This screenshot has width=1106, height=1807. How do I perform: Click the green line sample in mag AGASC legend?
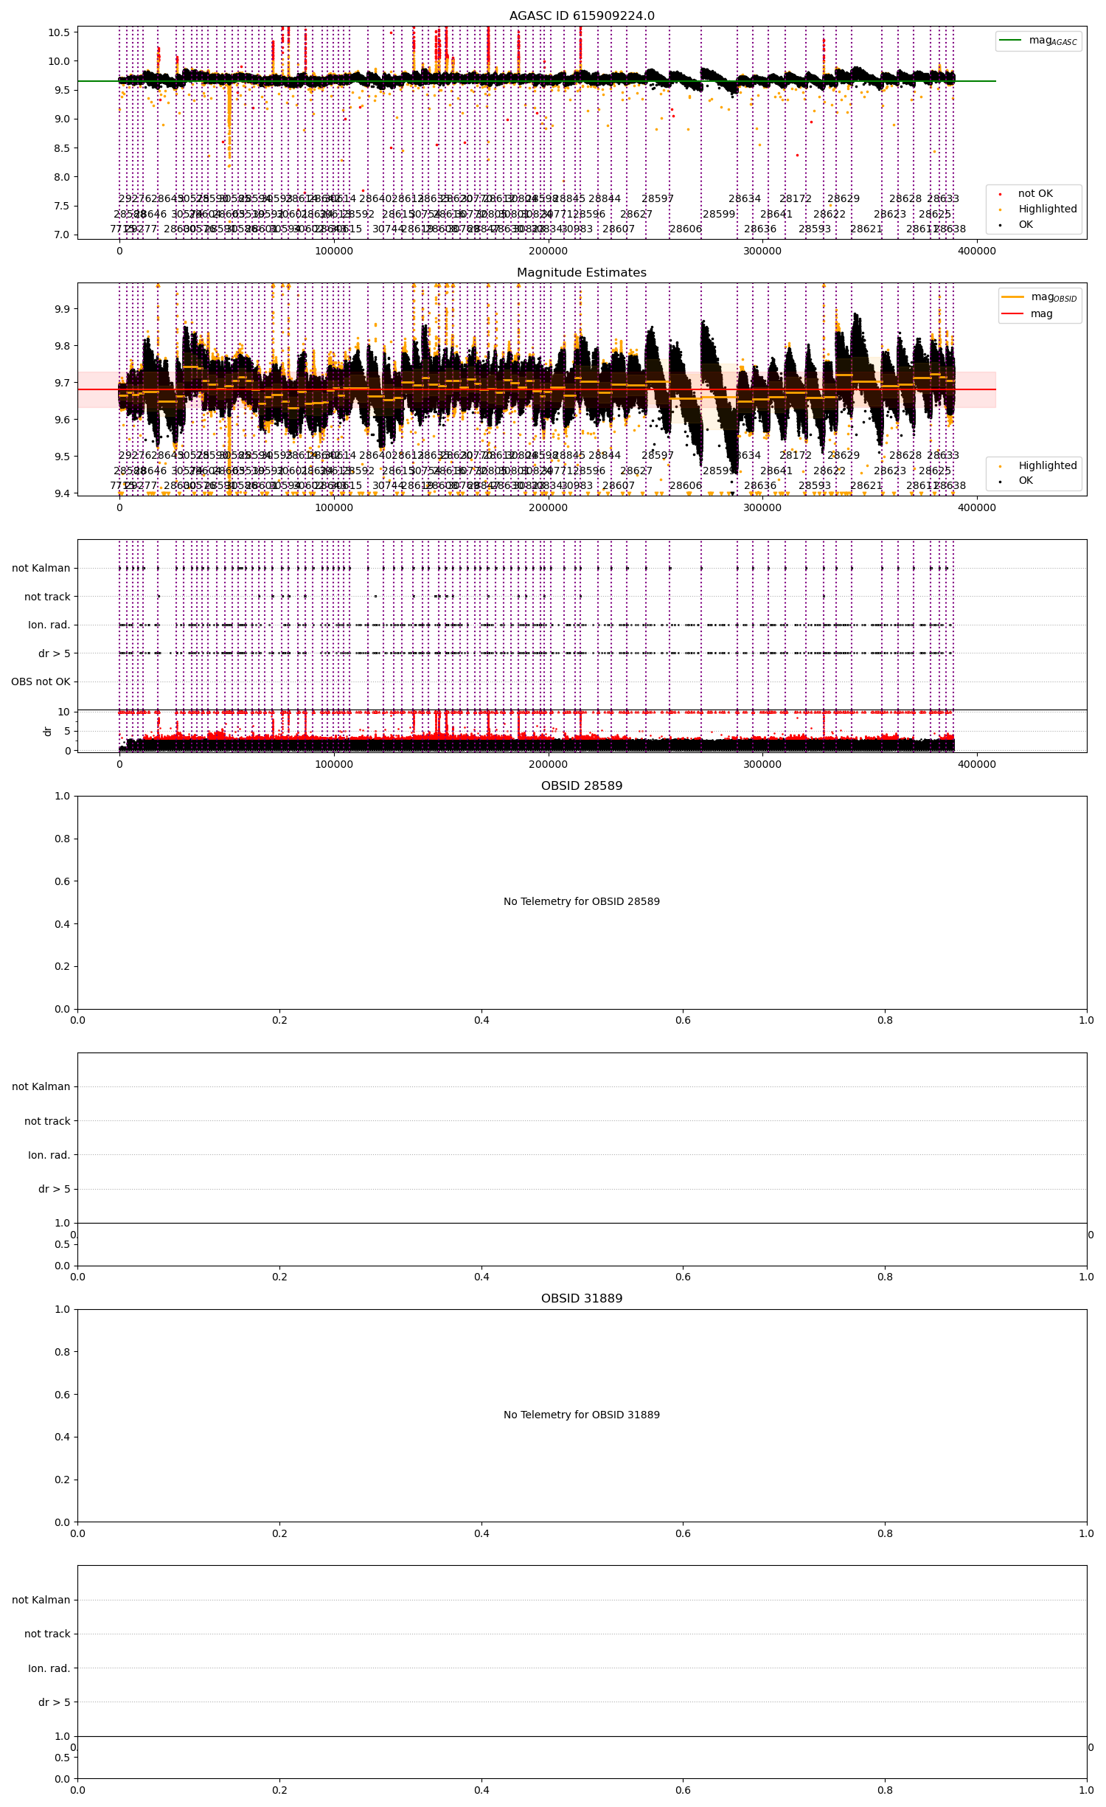1010,40
